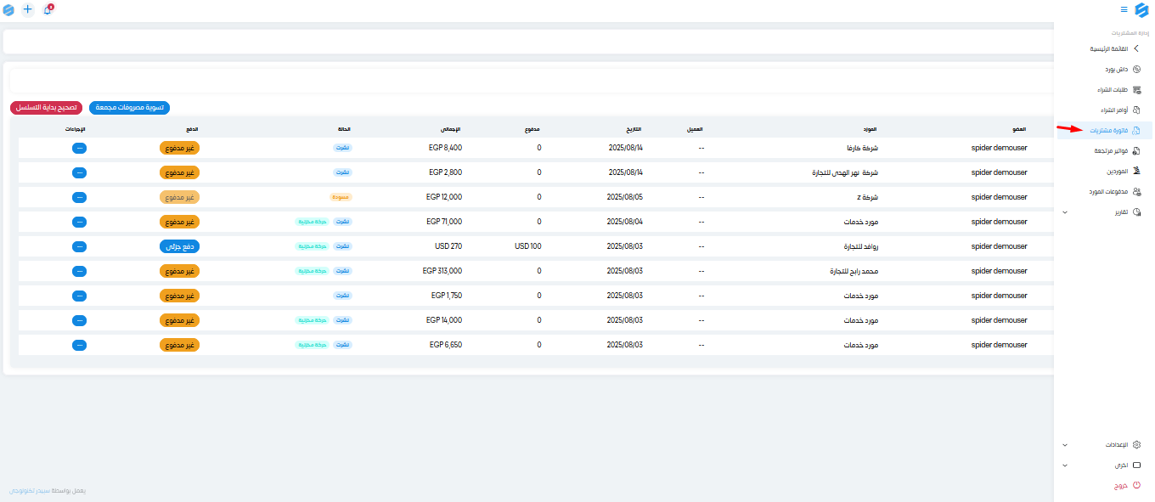Open actions button for EGP 313,000 invoice
The image size is (1155, 502).
[x=79, y=271]
